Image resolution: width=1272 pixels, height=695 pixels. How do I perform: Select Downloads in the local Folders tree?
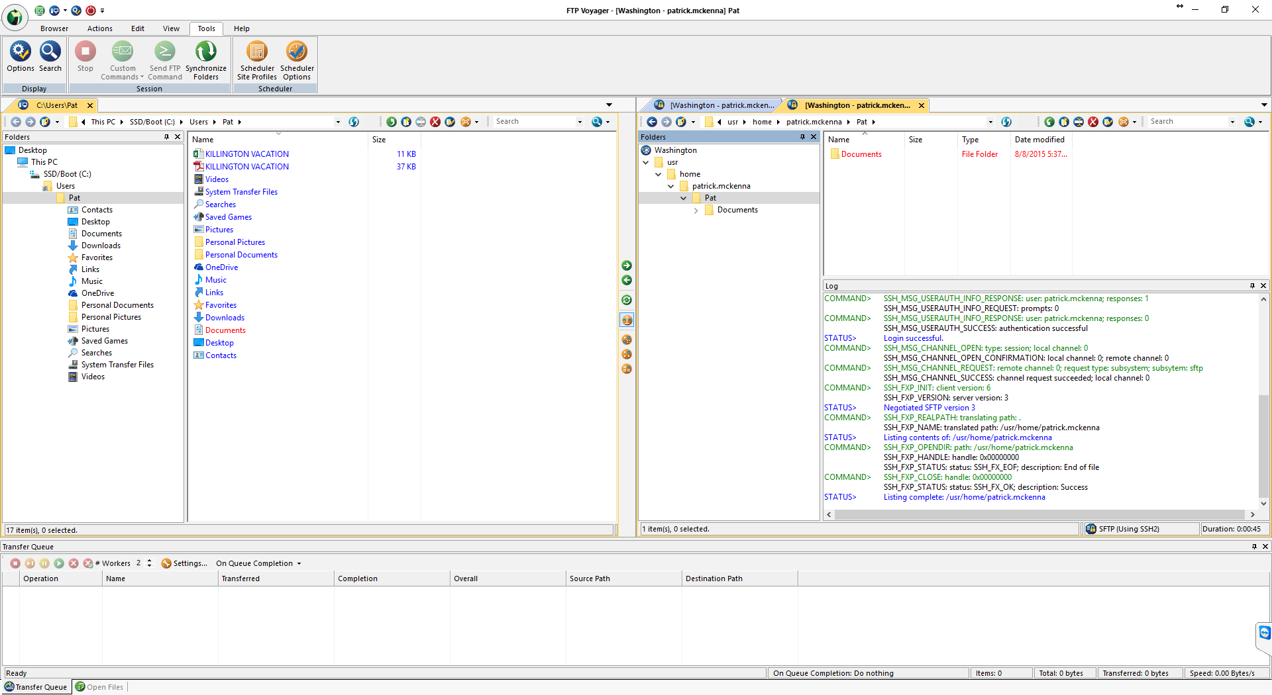[x=101, y=246]
